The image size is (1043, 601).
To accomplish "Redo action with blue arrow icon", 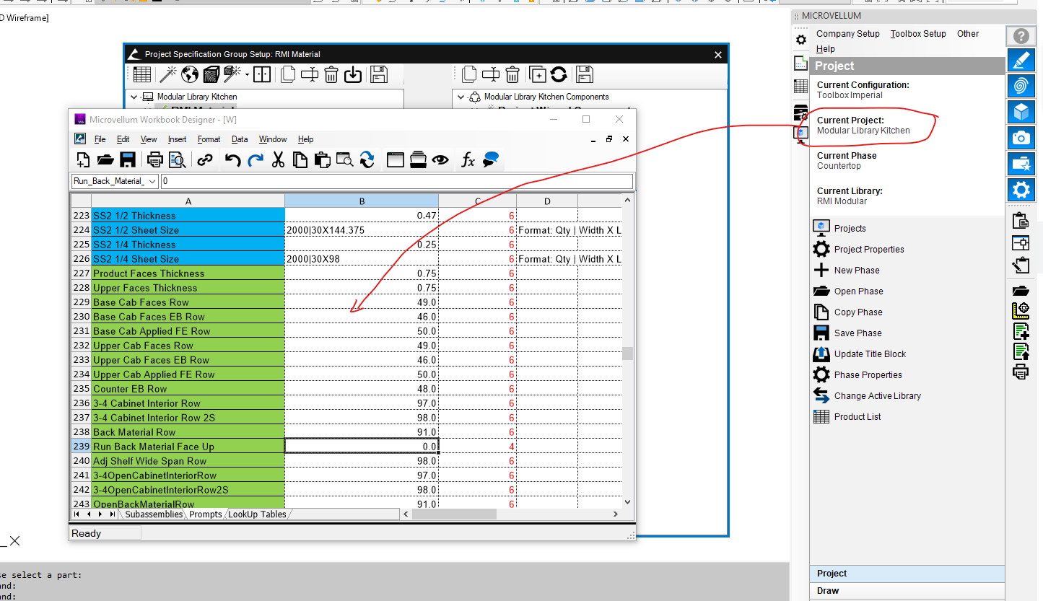I will (255, 160).
